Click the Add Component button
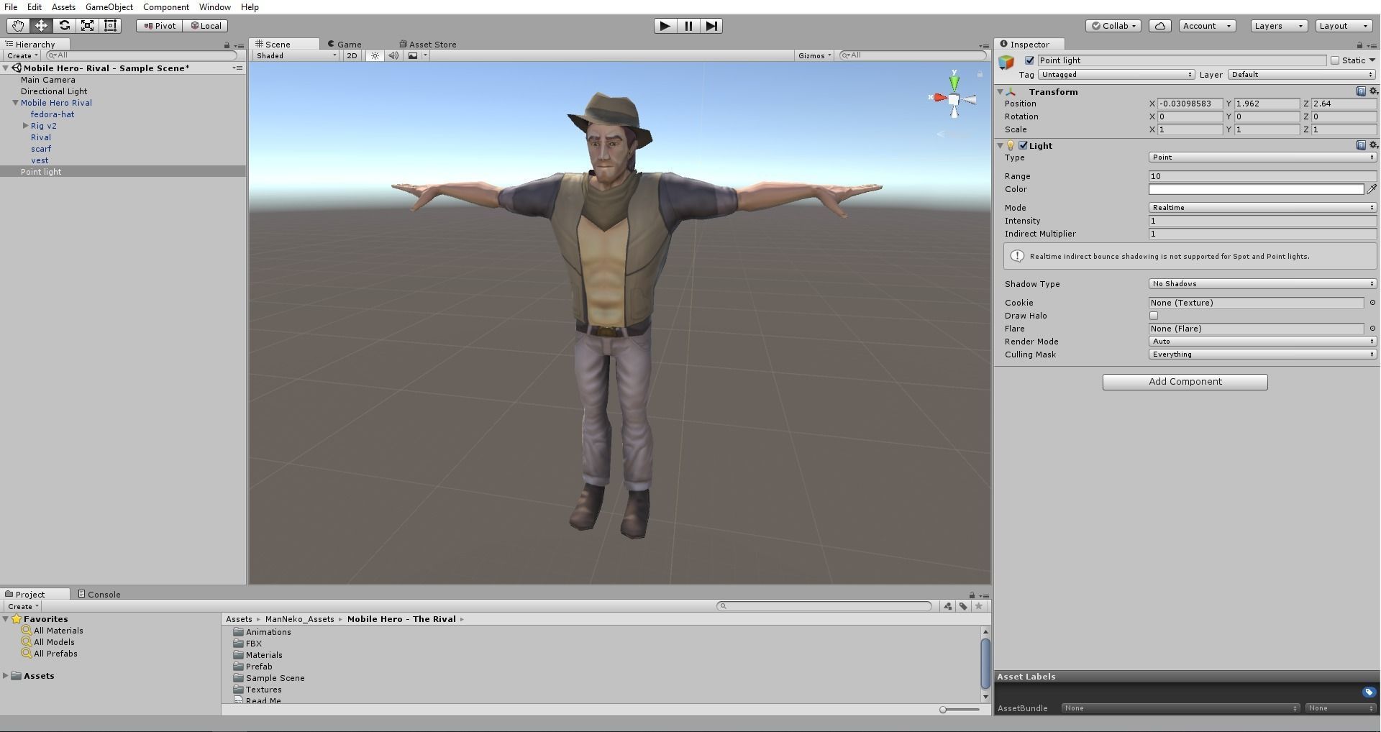The width and height of the screenshot is (1381, 732). click(1185, 382)
